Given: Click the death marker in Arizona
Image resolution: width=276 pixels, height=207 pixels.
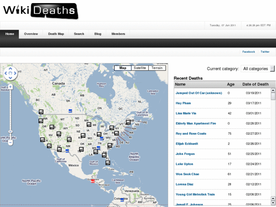Looking at the screenshot, I should coord(60,150).
